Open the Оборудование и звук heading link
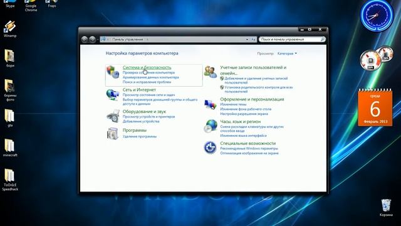 click(144, 112)
